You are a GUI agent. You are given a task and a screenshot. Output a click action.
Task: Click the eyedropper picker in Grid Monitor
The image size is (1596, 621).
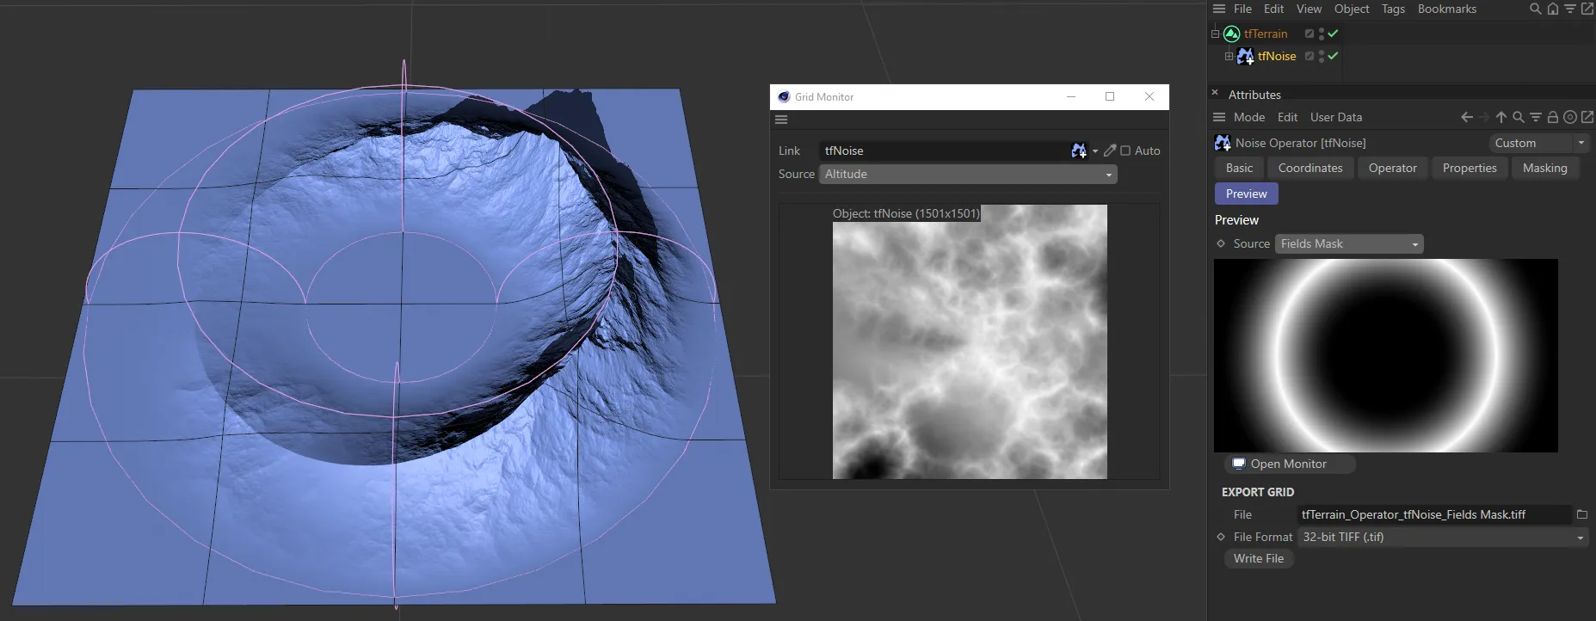click(x=1110, y=151)
